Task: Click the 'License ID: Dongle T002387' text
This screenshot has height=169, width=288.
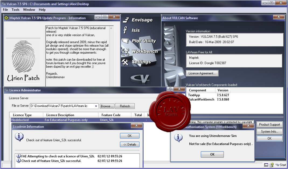Action: [x=207, y=63]
